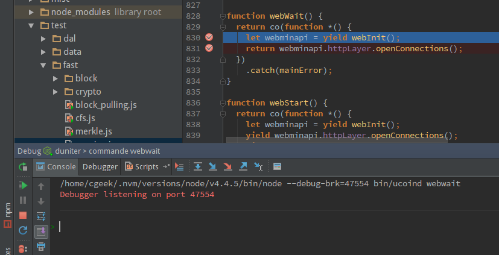
Task: Click the Rerun debug icon beside Console tab
Action: click(23, 166)
